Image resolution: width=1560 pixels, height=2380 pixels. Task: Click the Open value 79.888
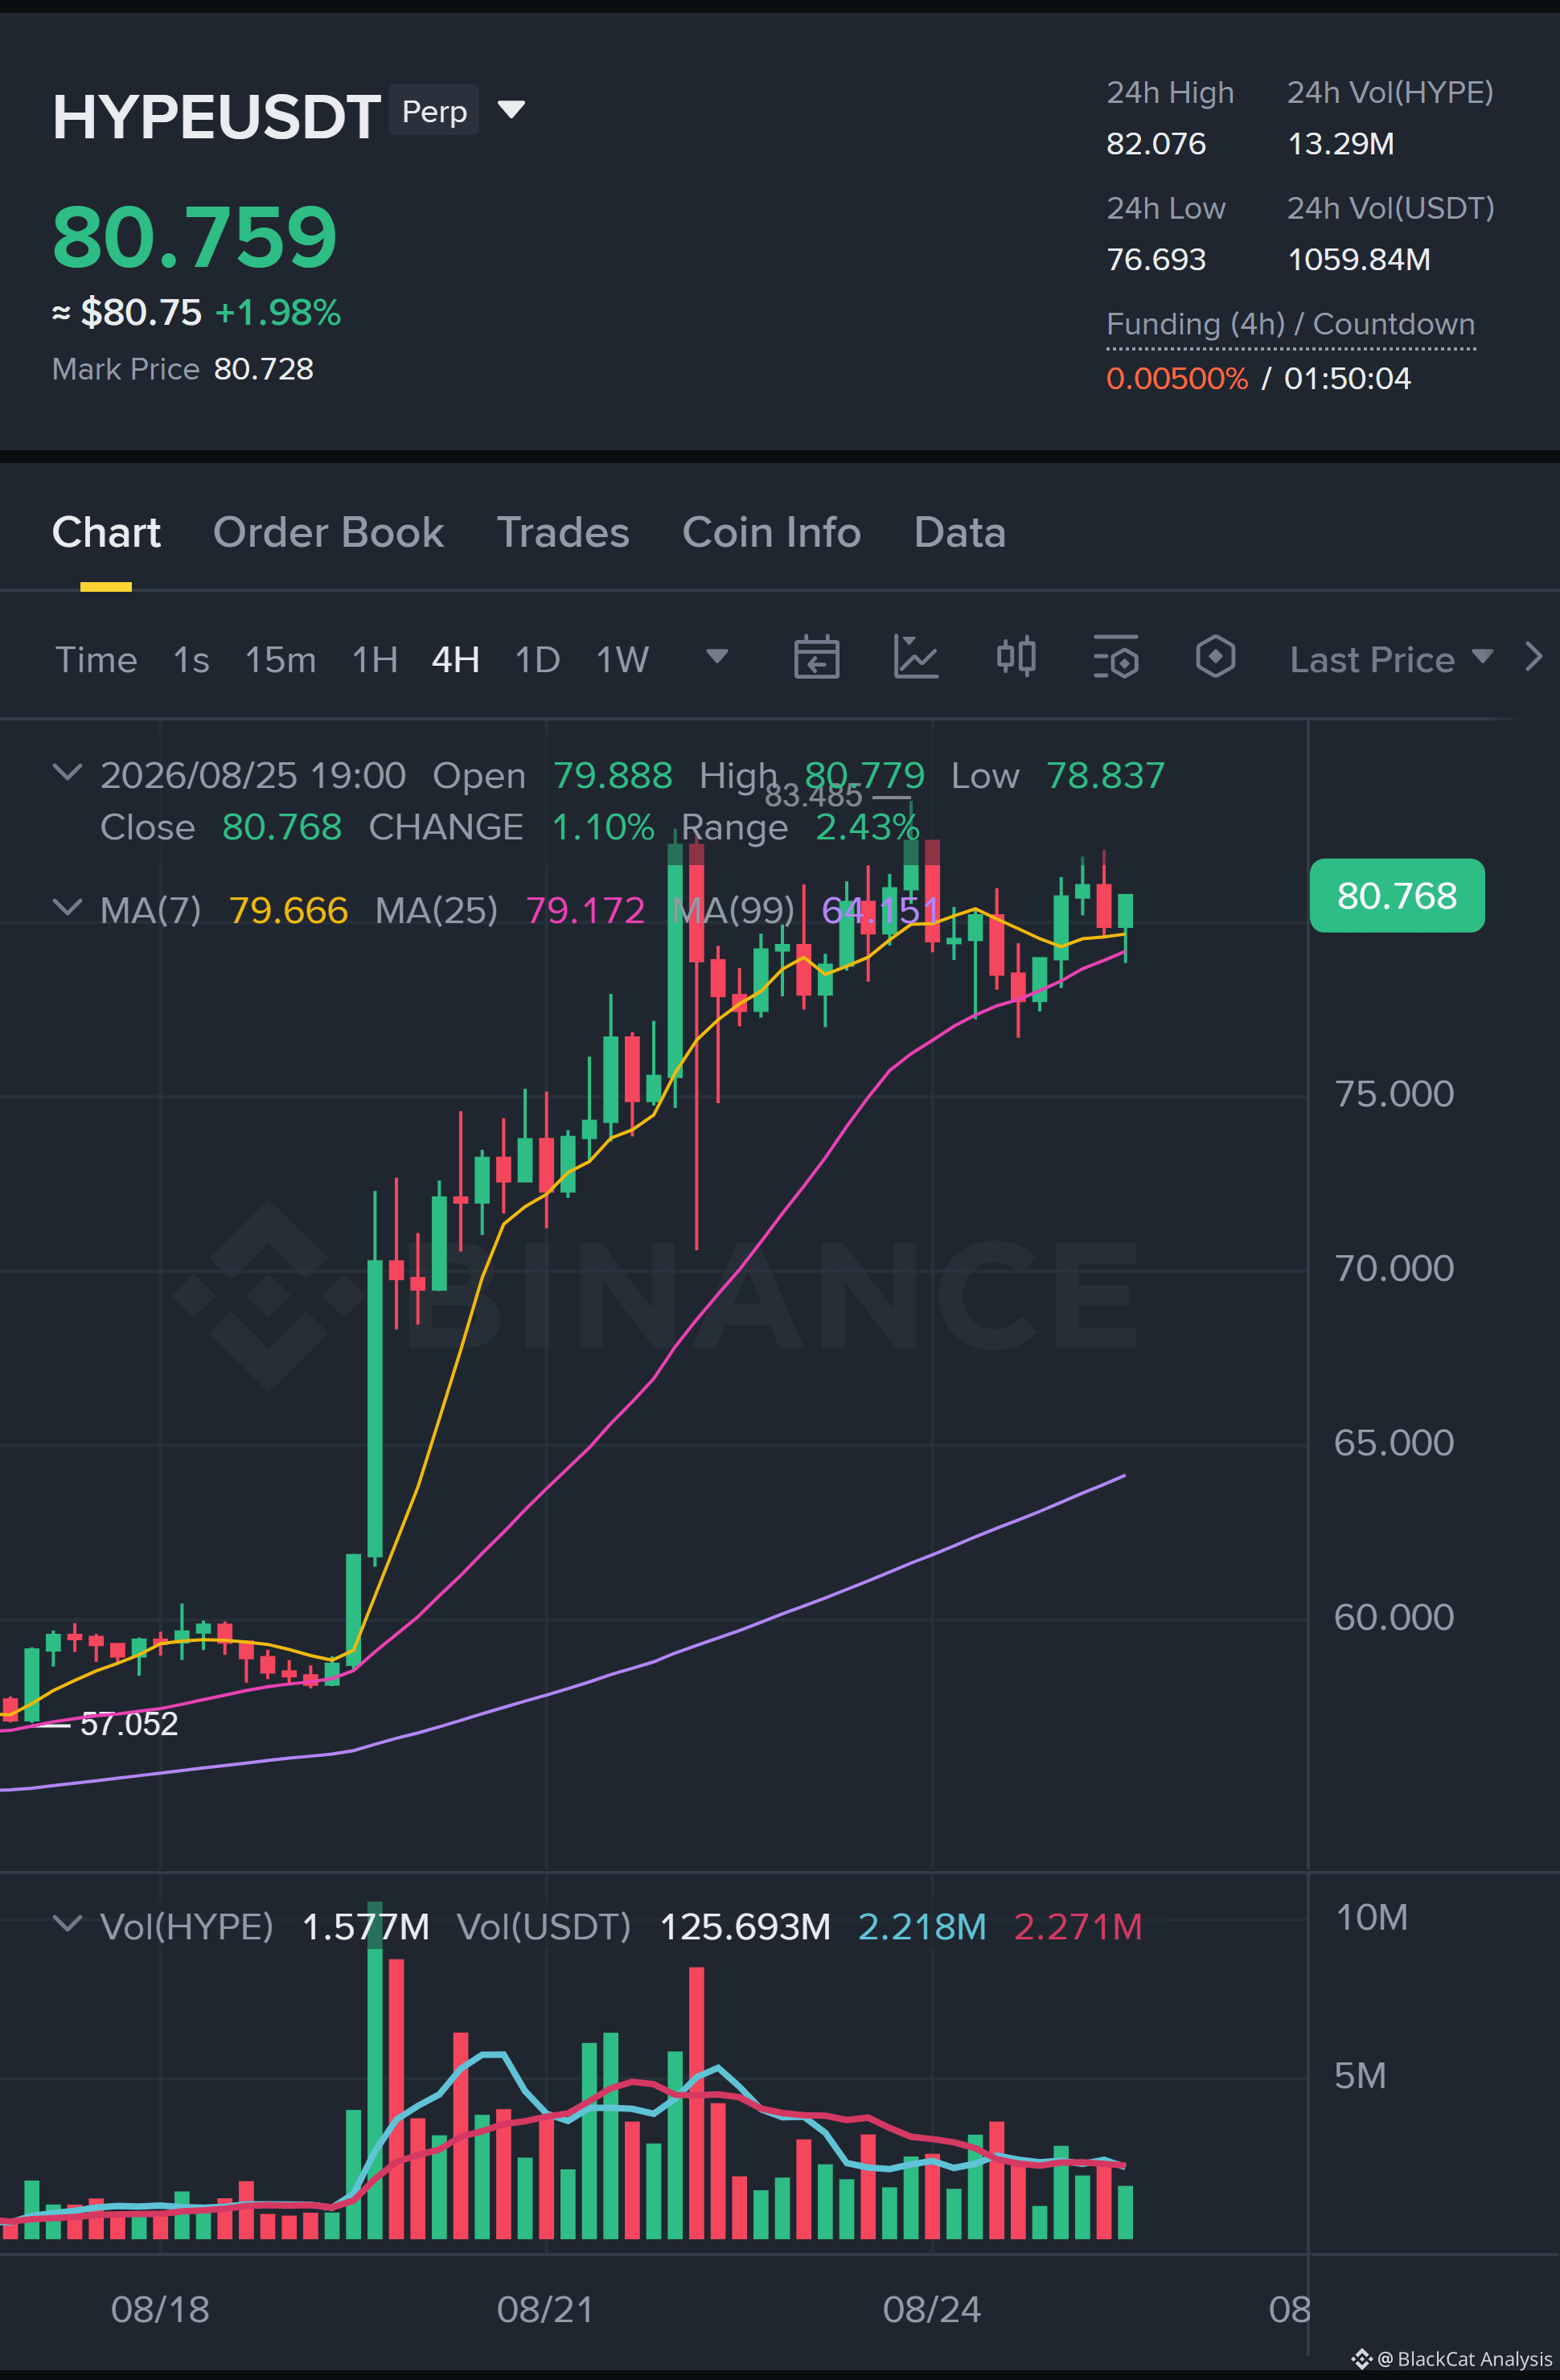coord(612,775)
